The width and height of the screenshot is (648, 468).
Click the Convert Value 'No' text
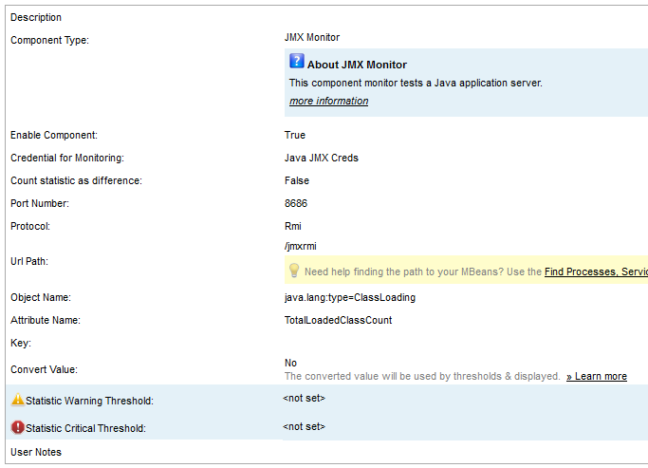coord(290,363)
